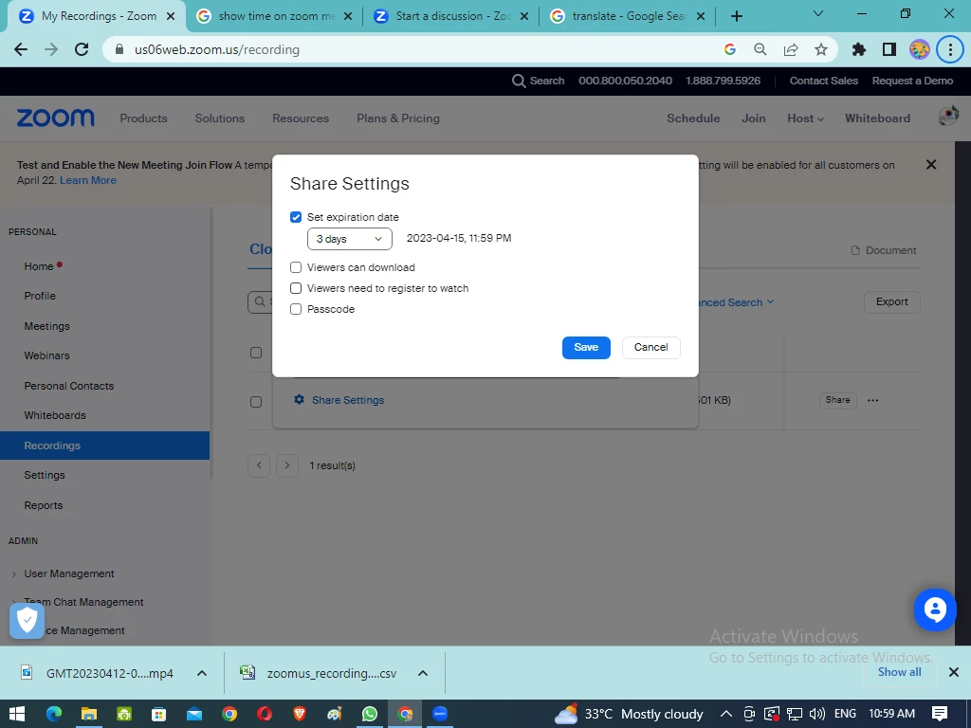Open Settings in the sidebar
Viewport: 971px width, 728px height.
45,476
